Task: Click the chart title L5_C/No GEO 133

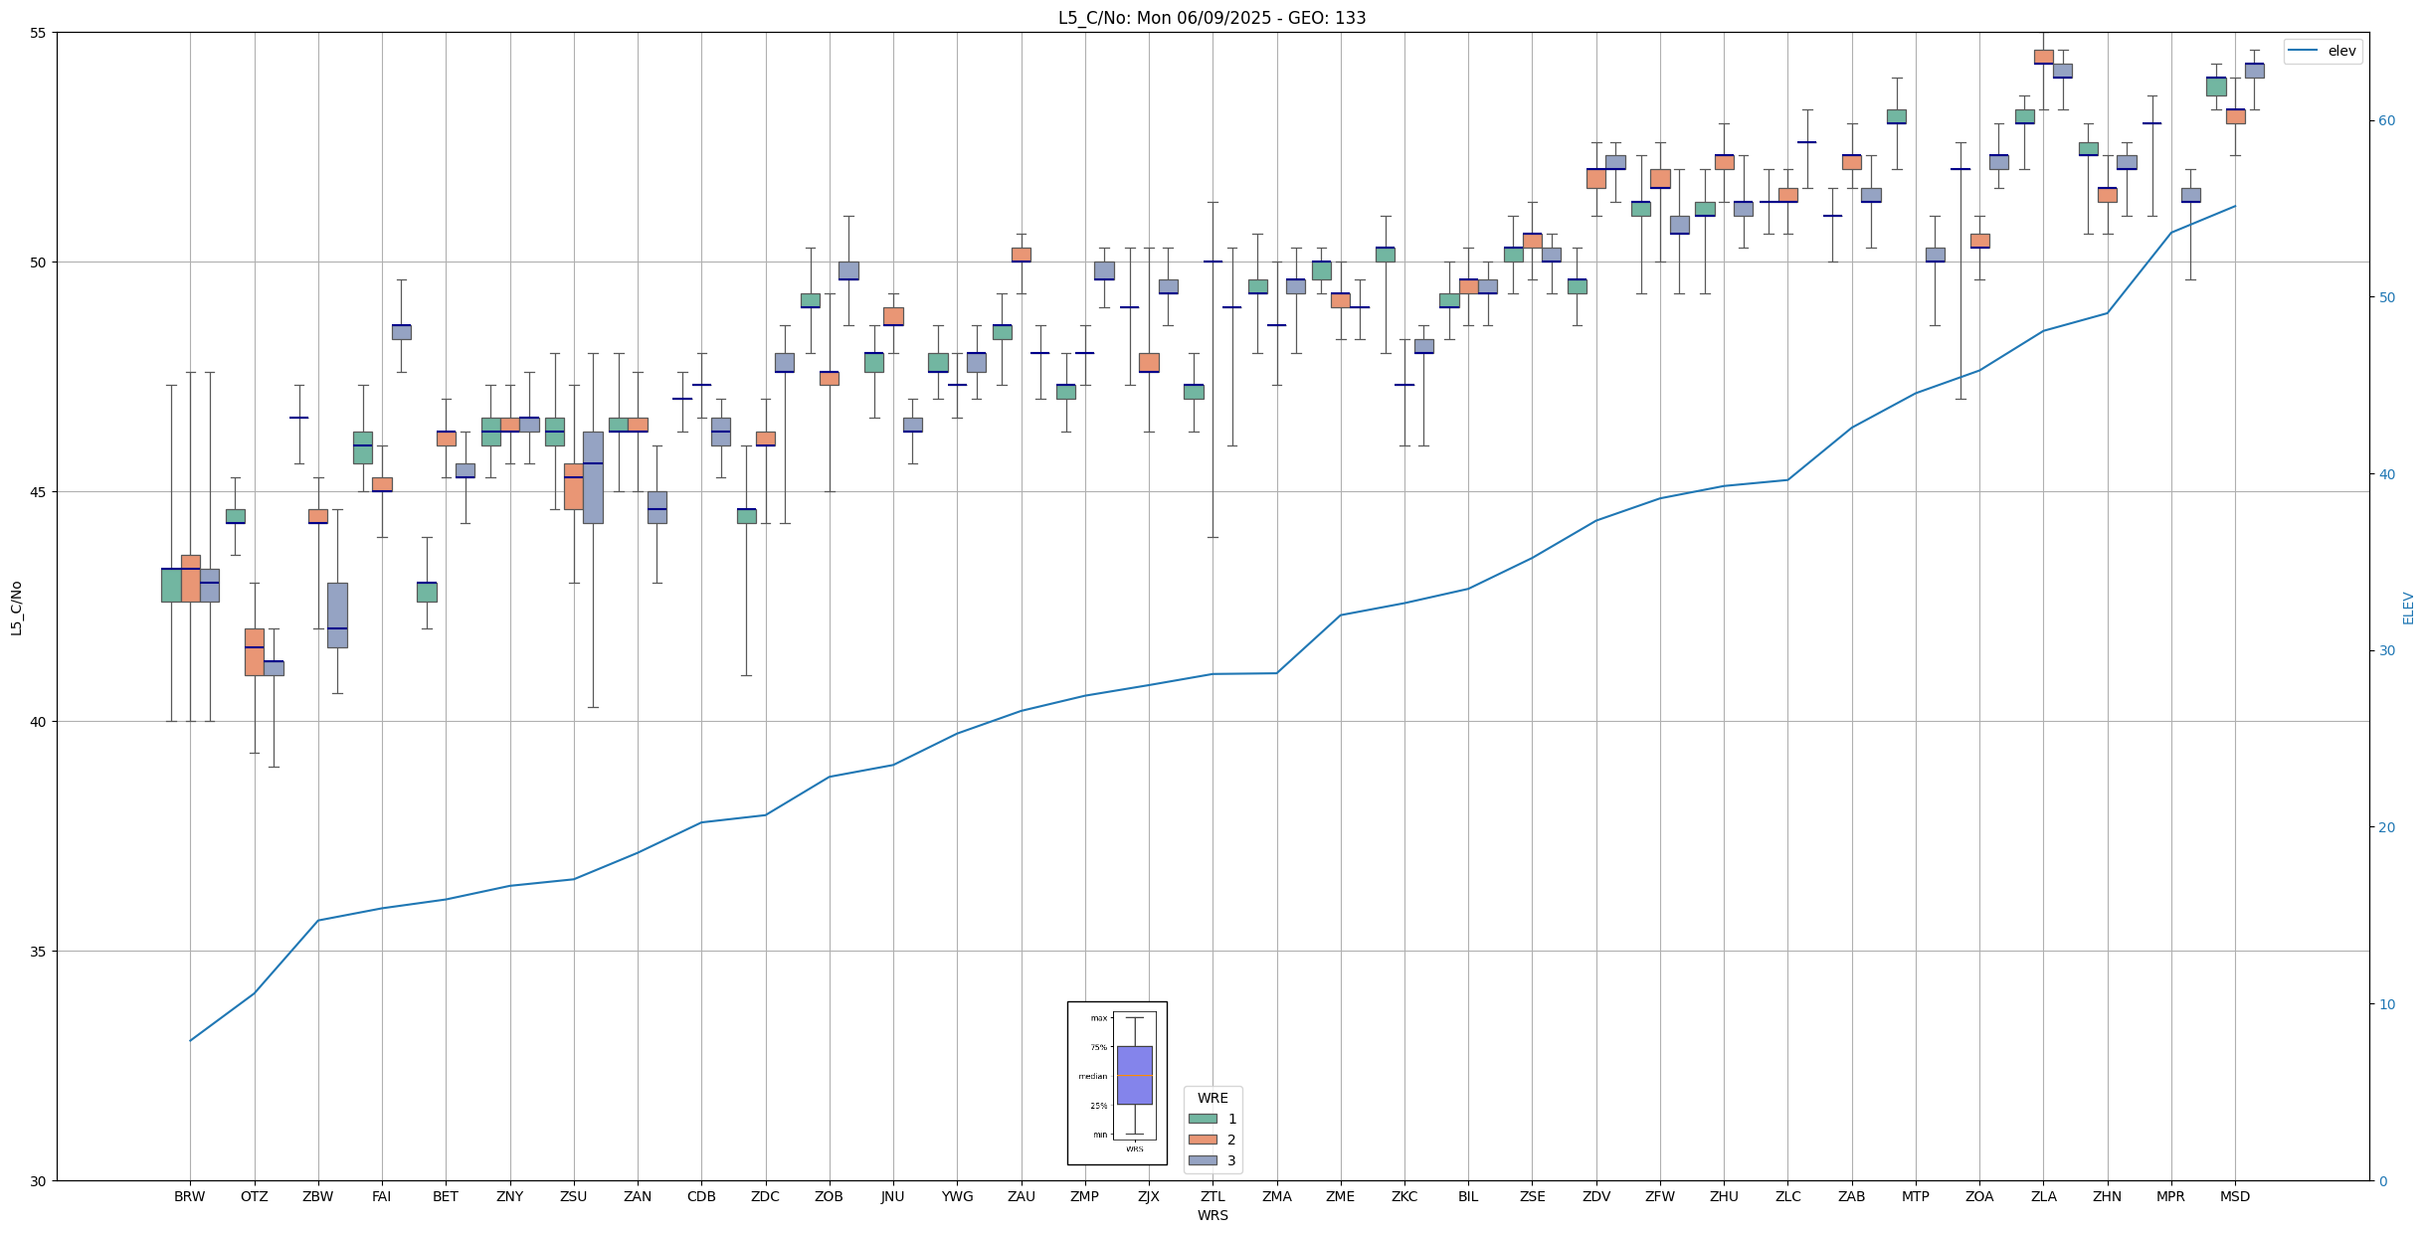Action: (x=1212, y=18)
